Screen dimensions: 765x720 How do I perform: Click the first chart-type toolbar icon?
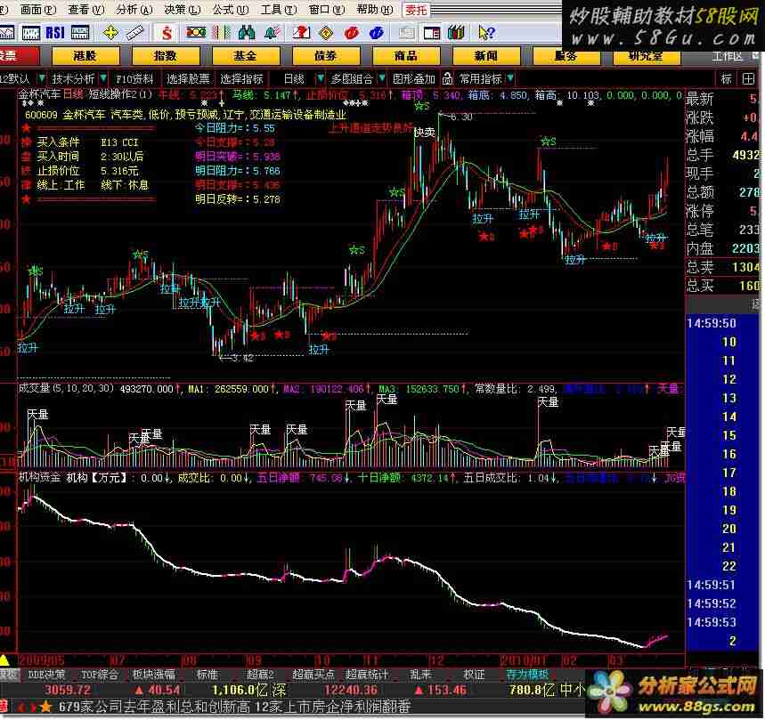(7, 33)
